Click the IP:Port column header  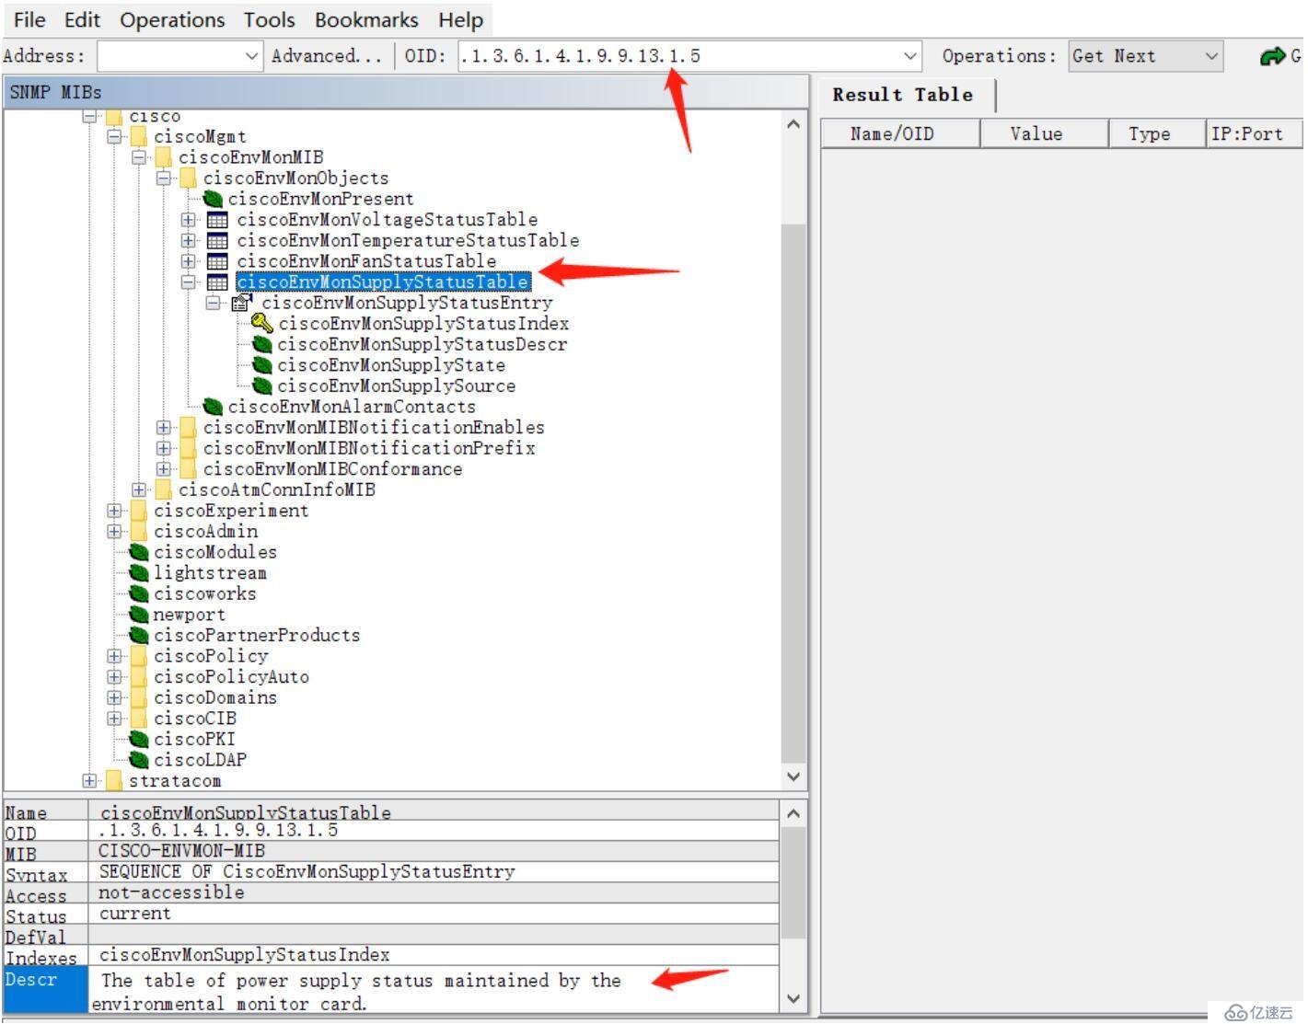click(1255, 134)
